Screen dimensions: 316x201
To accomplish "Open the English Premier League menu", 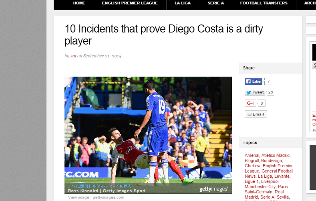I will (130, 3).
